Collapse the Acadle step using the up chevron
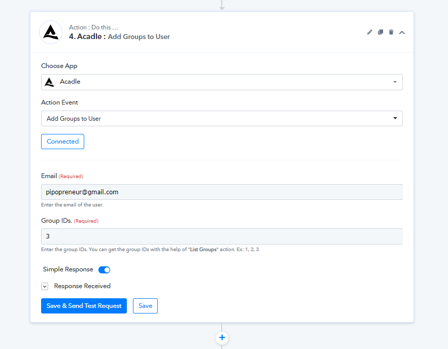This screenshot has height=349, width=448. (x=402, y=32)
